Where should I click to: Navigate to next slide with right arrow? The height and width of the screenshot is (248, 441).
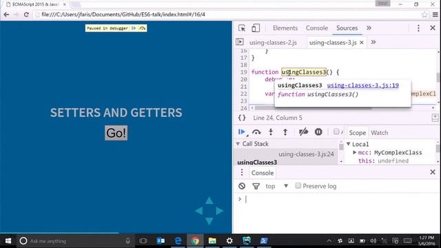point(219,211)
